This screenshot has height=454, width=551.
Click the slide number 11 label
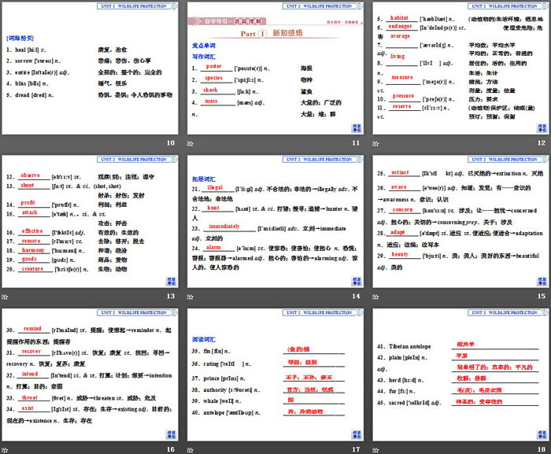[356, 142]
